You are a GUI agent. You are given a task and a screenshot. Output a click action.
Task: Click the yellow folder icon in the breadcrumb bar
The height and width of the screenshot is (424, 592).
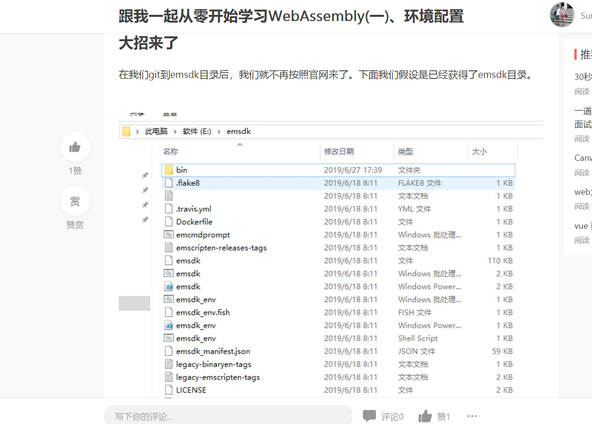125,131
